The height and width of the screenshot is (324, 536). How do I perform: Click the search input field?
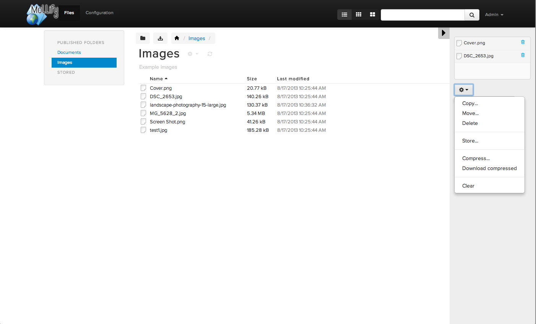pyautogui.click(x=423, y=15)
